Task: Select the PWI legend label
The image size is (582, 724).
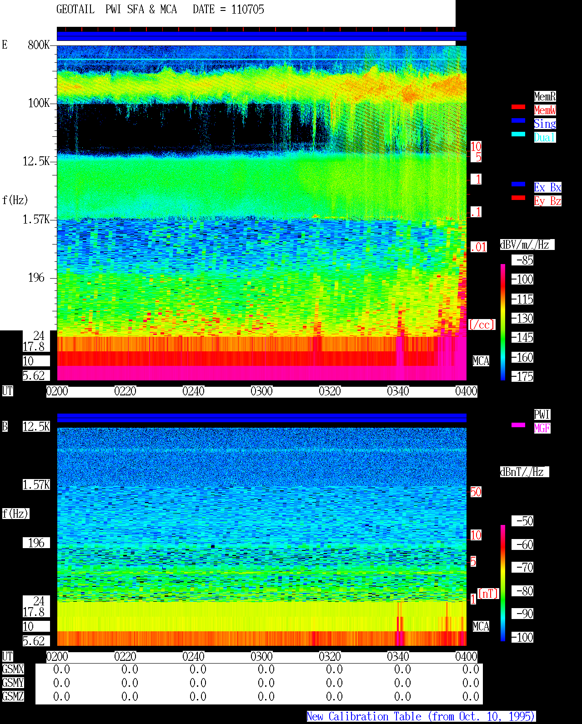Action: point(542,414)
